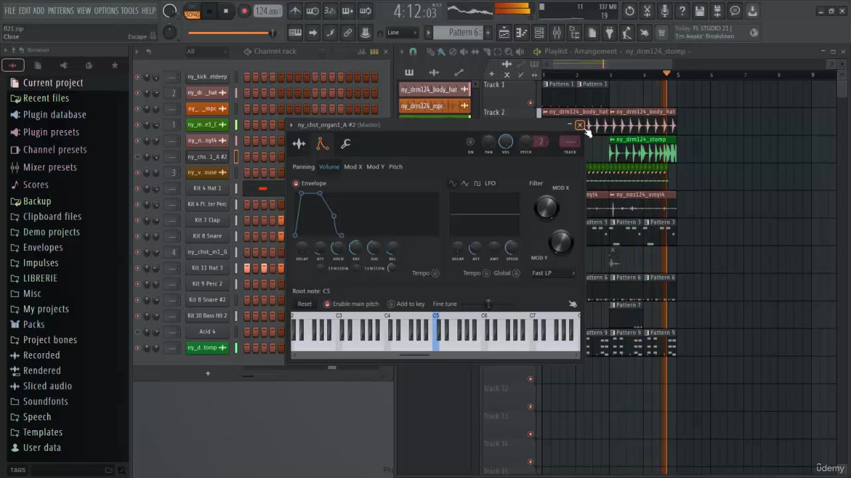Switch to the Mod X tab
Viewport: 851px width, 478px height.
[x=353, y=167]
